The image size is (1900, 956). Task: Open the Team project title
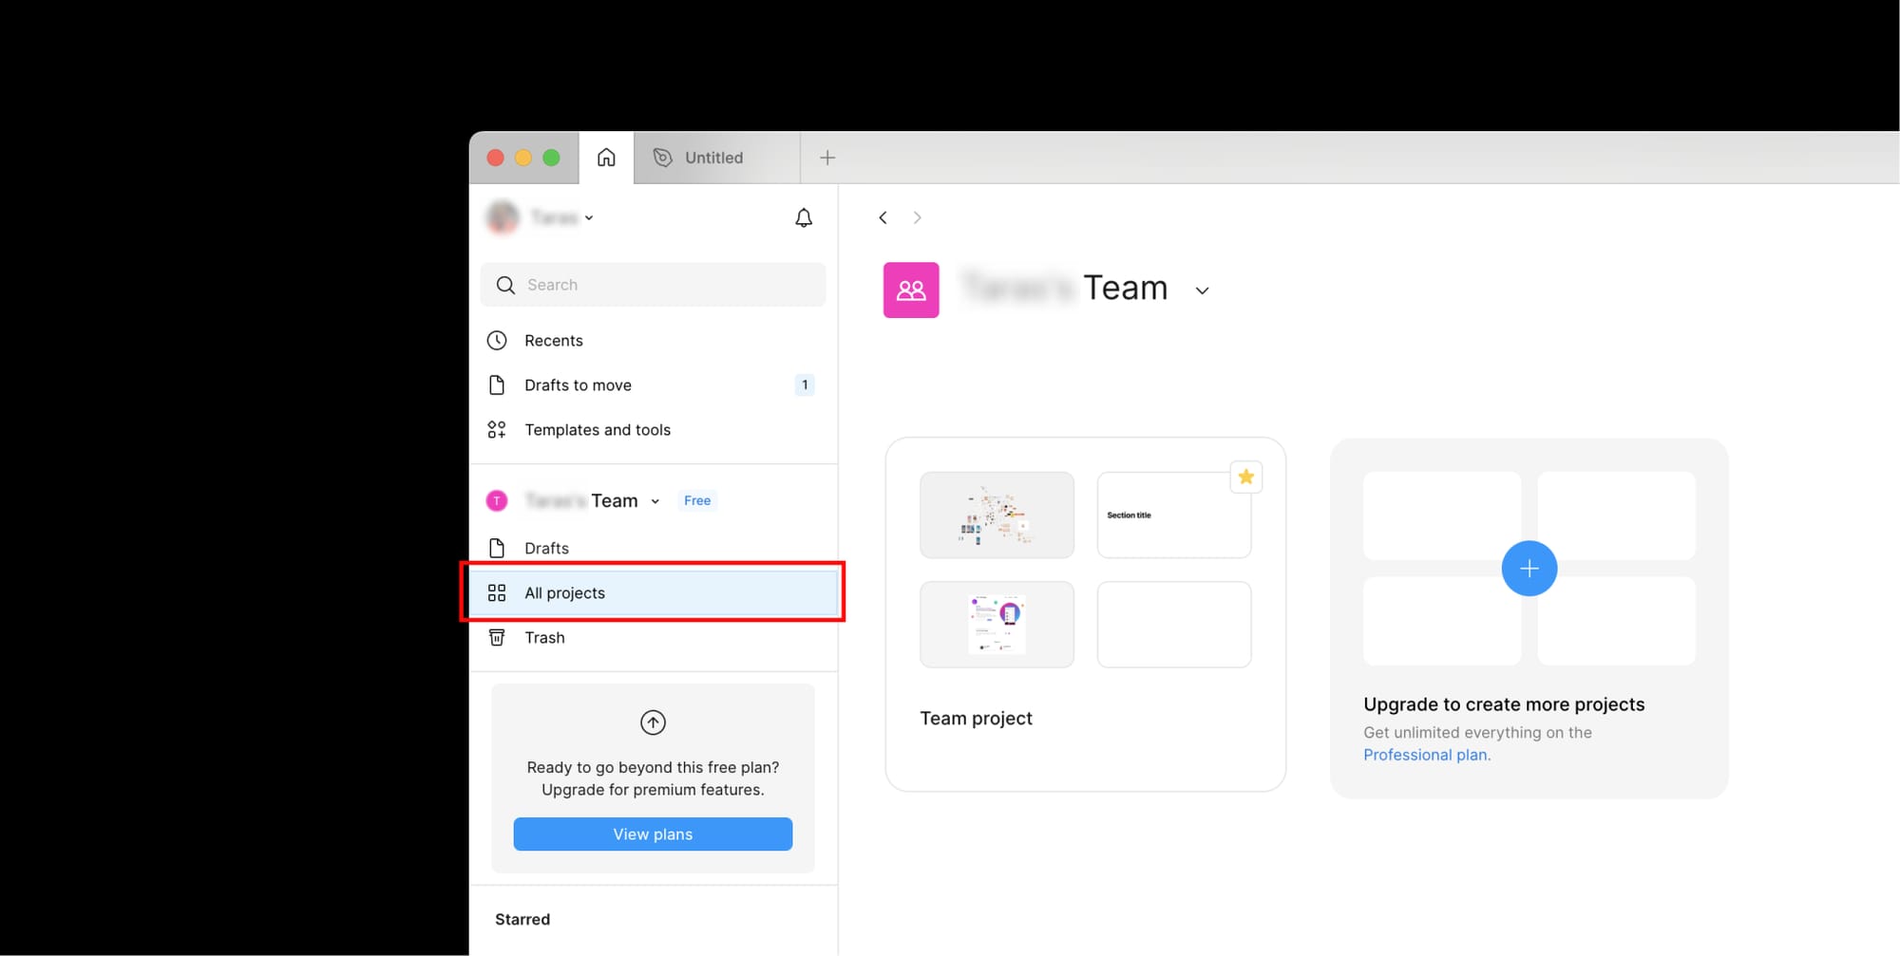click(976, 719)
